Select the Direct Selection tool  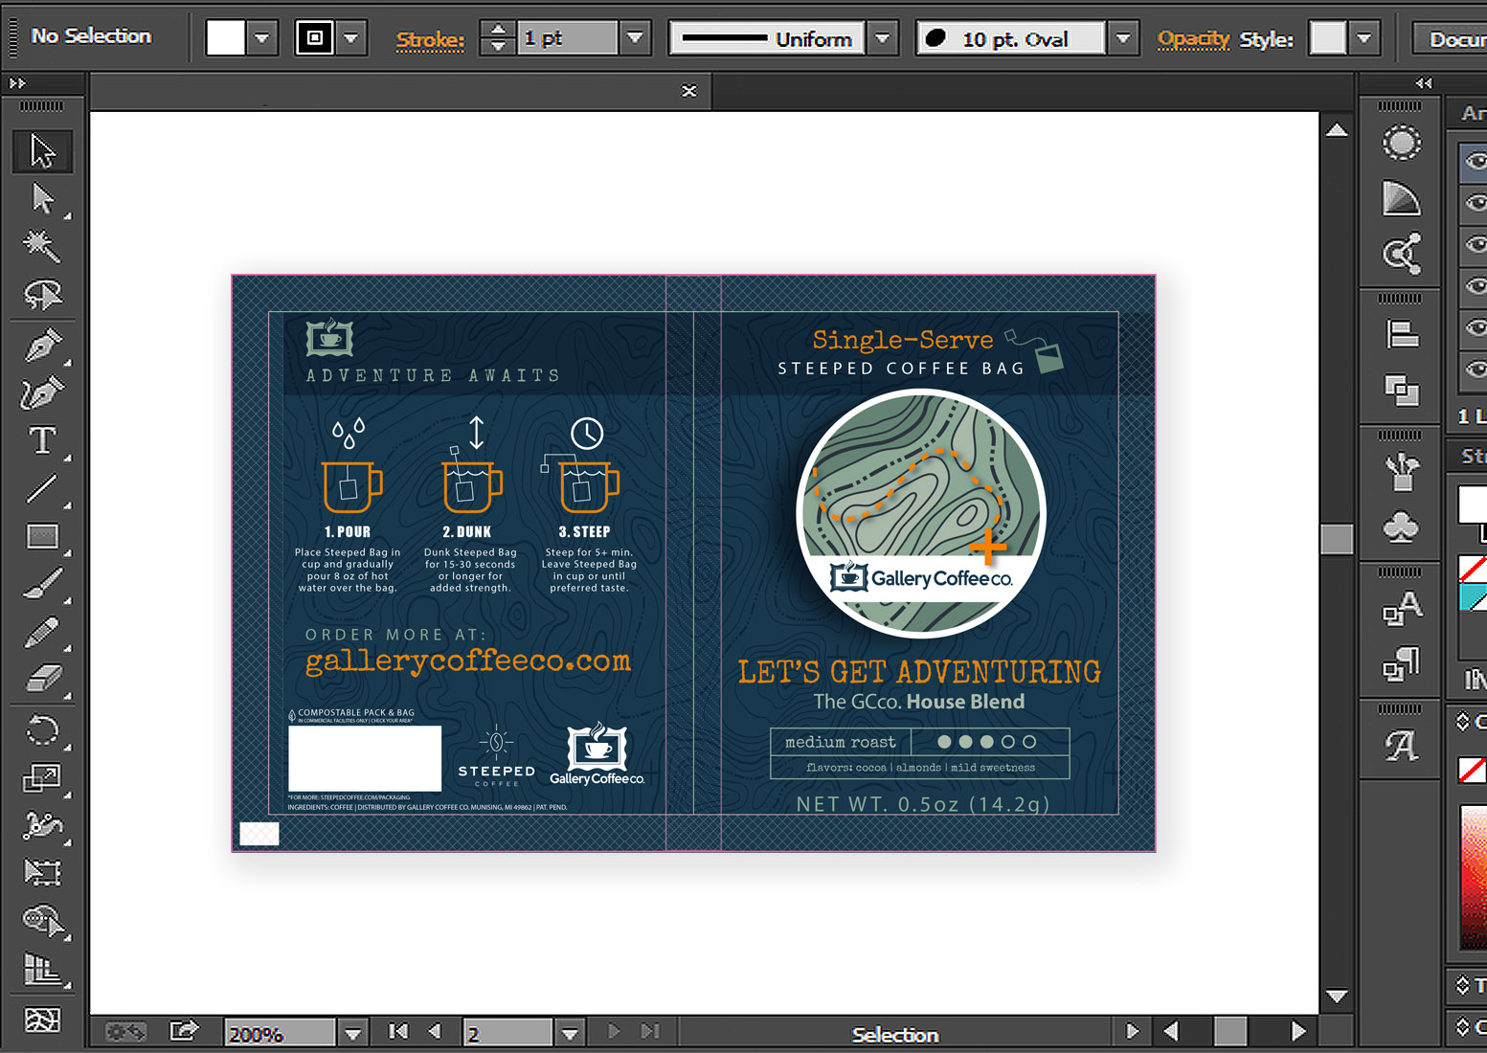(42, 199)
